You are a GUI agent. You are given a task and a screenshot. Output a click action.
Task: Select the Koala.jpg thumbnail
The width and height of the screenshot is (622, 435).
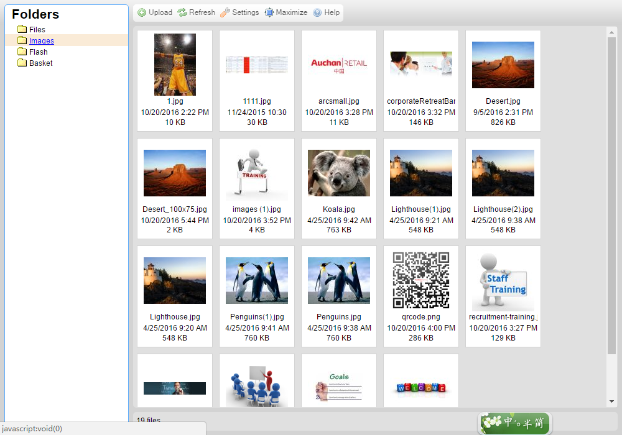click(339, 173)
